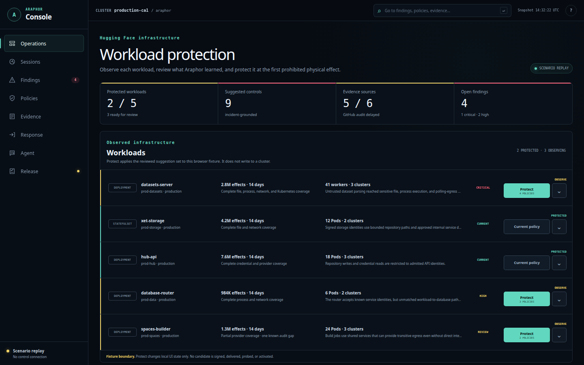The width and height of the screenshot is (584, 365).
Task: Protect datasets-server with 4 policies
Action: coord(527,191)
